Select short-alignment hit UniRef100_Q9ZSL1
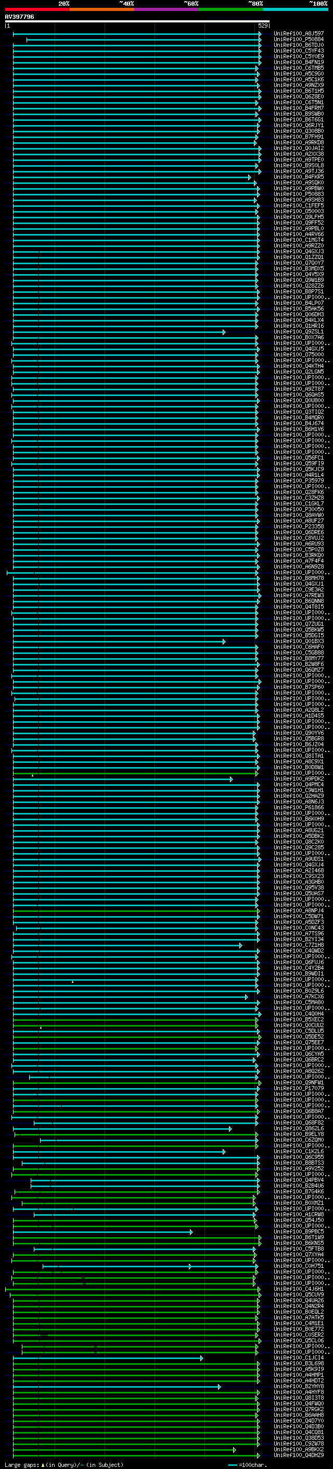The height and width of the screenshot is (1469, 333). click(x=299, y=332)
